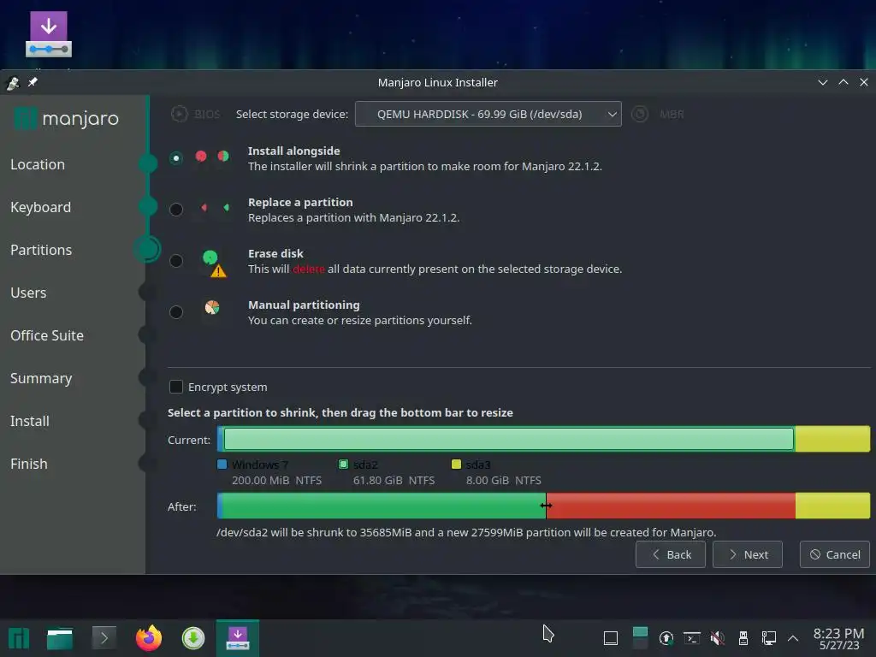Open the updates tray icon

[666, 638]
